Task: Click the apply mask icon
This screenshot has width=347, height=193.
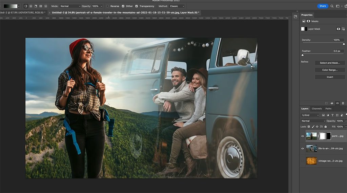Action: pyautogui.click(x=332, y=103)
